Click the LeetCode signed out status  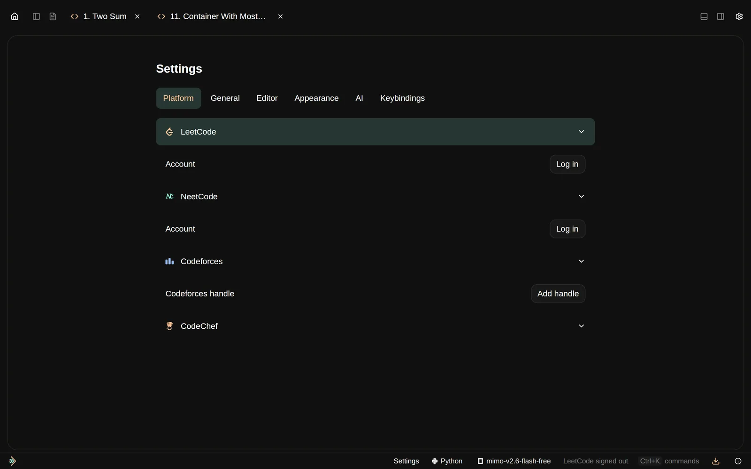tap(595, 461)
